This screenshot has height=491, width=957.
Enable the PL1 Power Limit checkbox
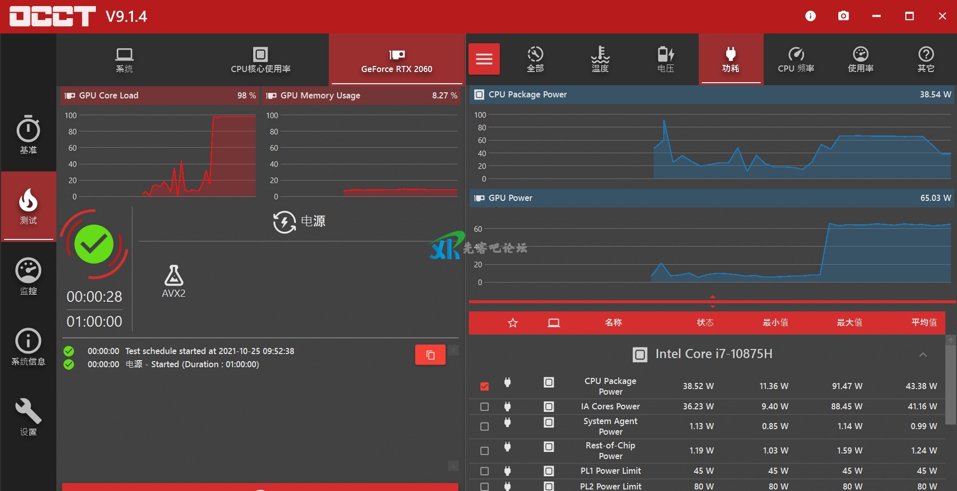[x=485, y=471]
